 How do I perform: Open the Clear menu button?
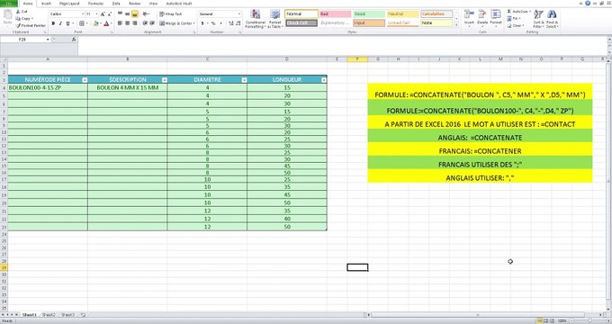coord(516,25)
